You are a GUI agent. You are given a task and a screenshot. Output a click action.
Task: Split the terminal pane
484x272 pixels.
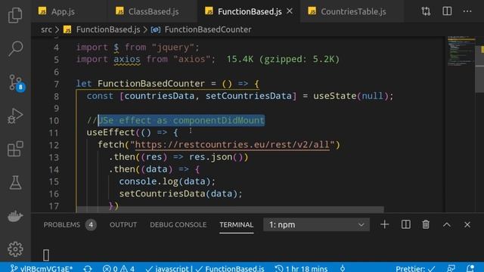pos(406,224)
